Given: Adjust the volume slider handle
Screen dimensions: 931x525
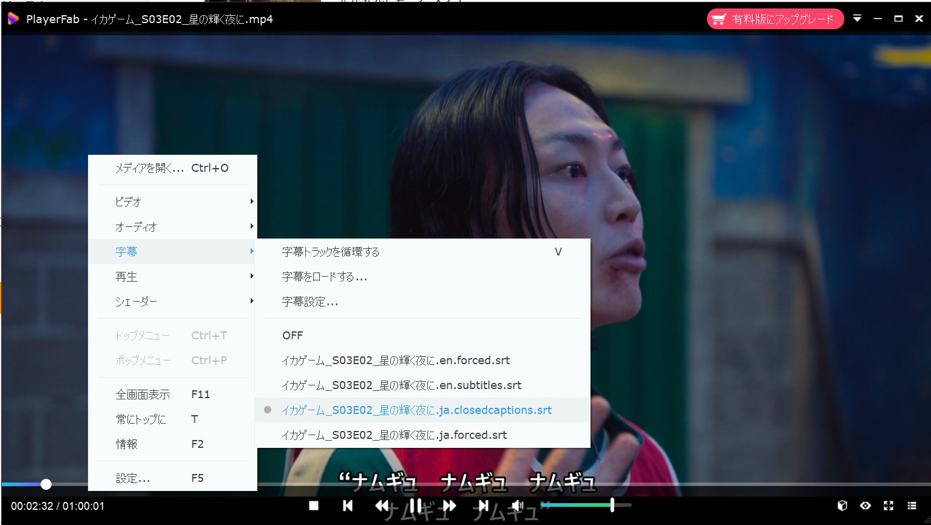Looking at the screenshot, I should click(612, 504).
